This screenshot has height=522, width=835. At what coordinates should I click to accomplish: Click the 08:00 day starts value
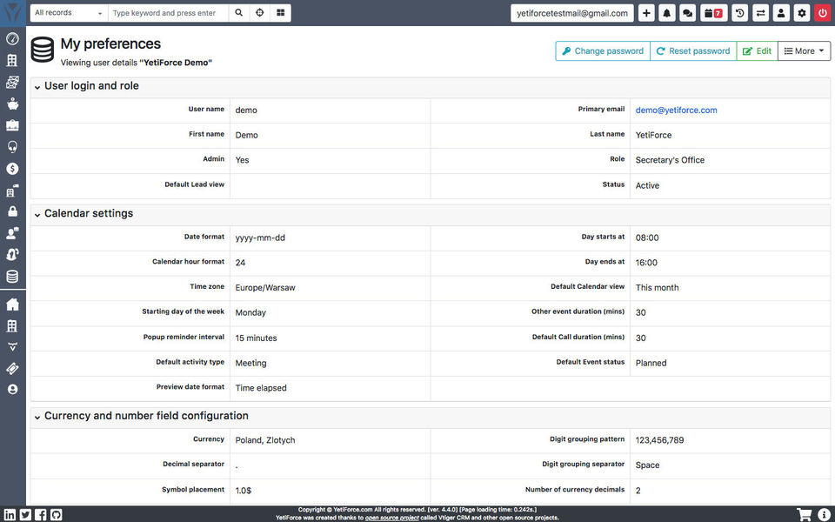pos(647,238)
